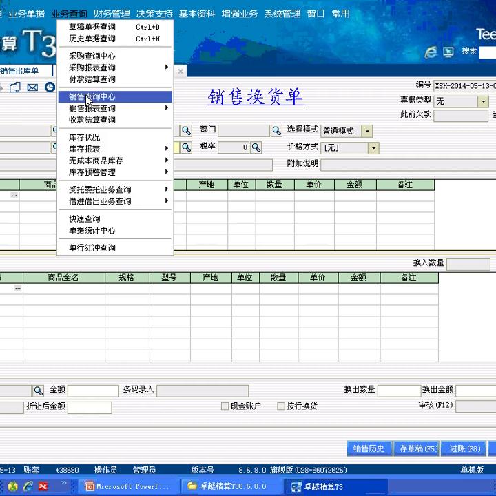Click the 折让后金额 input field

tap(90, 408)
